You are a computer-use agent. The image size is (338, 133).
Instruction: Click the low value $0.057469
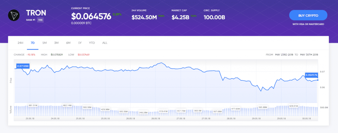pyautogui.click(x=84, y=55)
